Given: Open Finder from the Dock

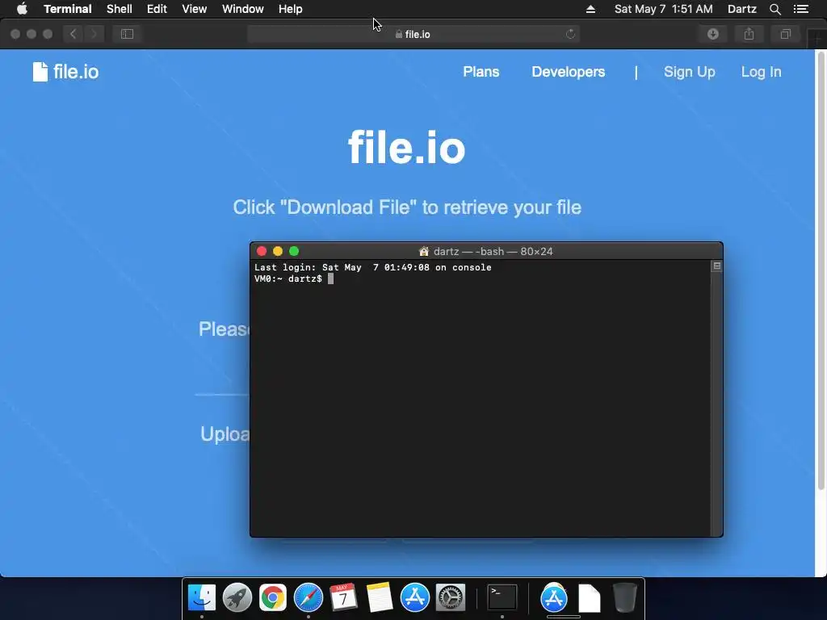Looking at the screenshot, I should tap(201, 597).
